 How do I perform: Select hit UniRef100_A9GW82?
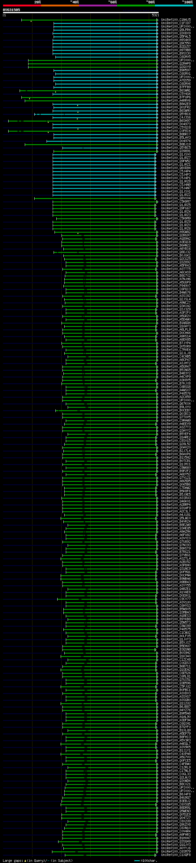[x=176, y=232]
